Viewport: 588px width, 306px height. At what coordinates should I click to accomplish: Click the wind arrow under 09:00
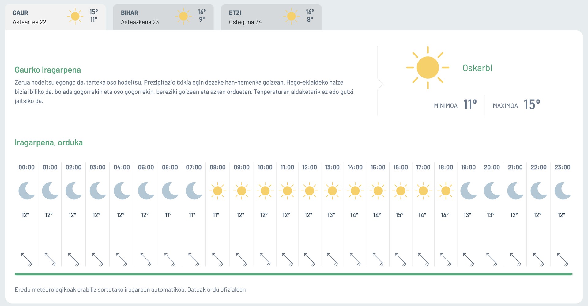coord(242,259)
